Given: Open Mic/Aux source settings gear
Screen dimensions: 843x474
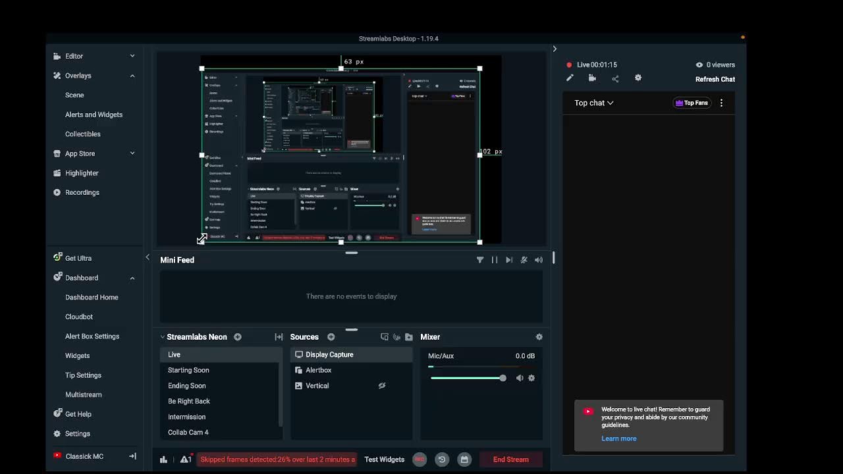Looking at the screenshot, I should click(531, 378).
